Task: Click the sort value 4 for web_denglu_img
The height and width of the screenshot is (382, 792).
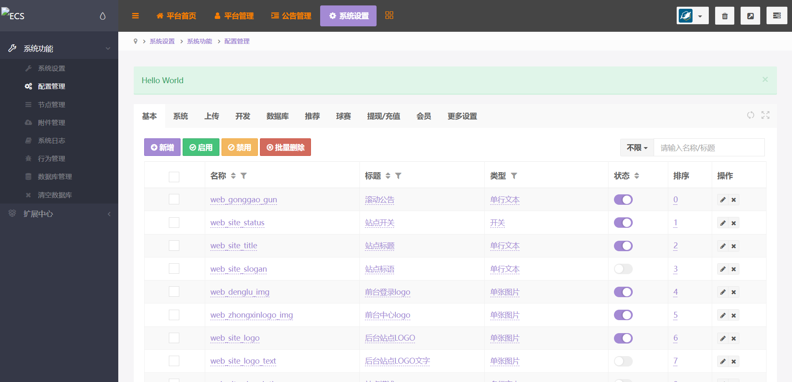Action: [675, 292]
